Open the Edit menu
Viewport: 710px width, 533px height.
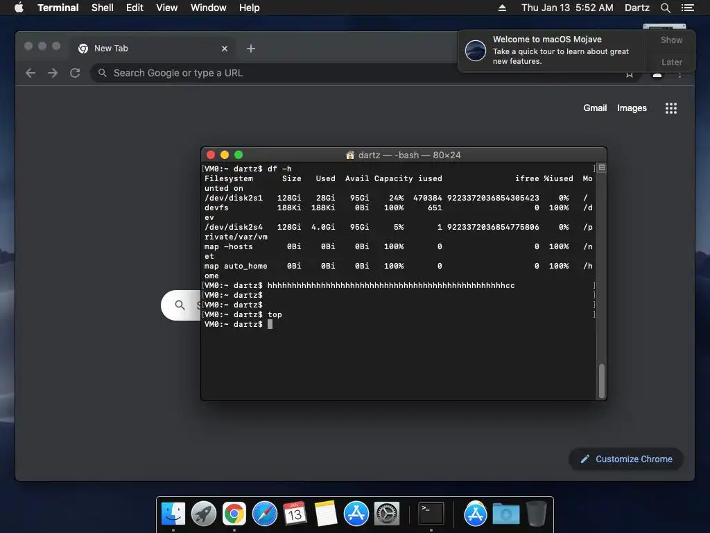135,8
